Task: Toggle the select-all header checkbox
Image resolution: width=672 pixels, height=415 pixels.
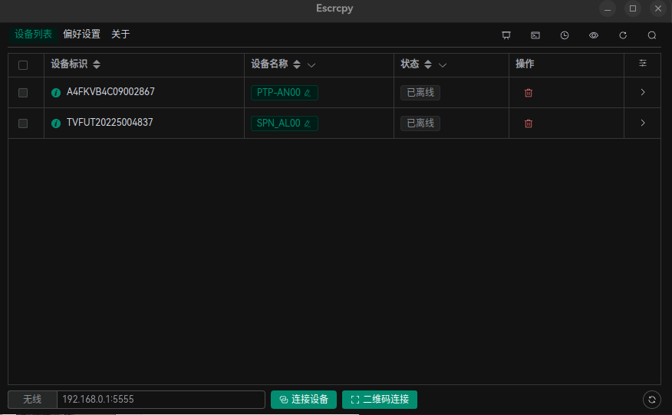Action: [23, 65]
